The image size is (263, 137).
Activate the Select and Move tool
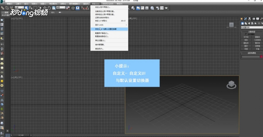pyautogui.click(x=45, y=8)
